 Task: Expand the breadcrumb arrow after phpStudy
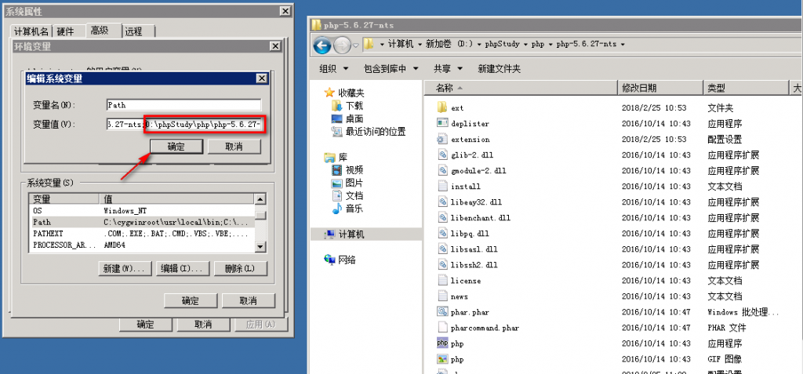pyautogui.click(x=524, y=45)
